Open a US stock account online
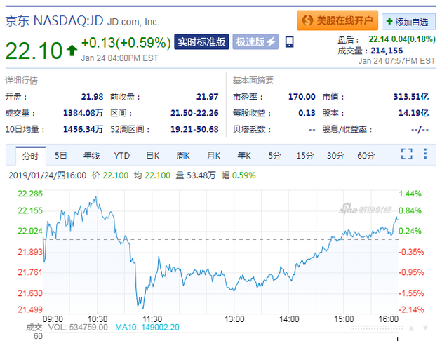This screenshot has width=442, height=341. (337, 20)
